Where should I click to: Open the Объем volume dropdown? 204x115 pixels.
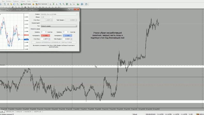click(52, 17)
